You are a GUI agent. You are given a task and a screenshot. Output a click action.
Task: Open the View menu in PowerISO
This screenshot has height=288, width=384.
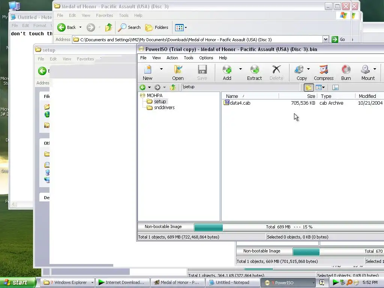point(156,58)
